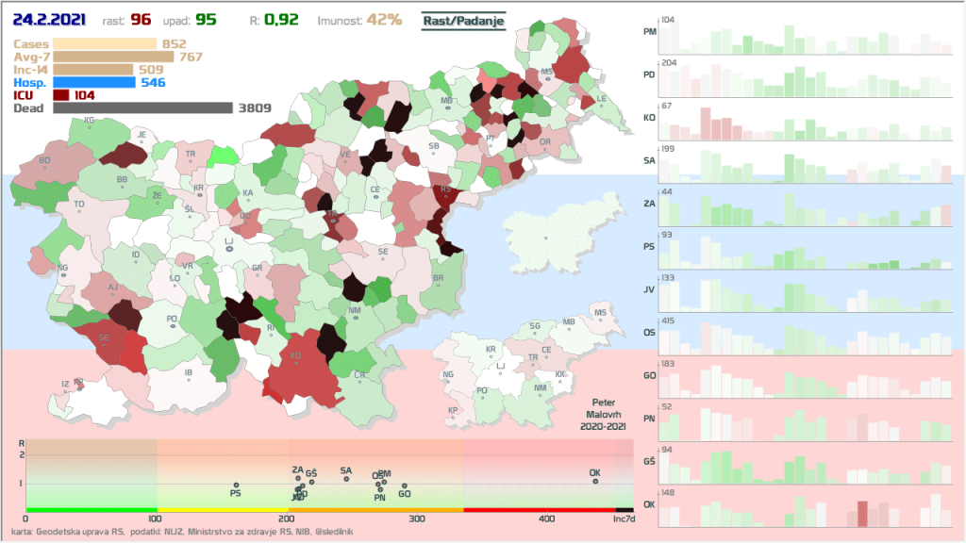This screenshot has height=543, width=966.
Task: Select the Brežice (BR) map marker
Action: pos(438,286)
